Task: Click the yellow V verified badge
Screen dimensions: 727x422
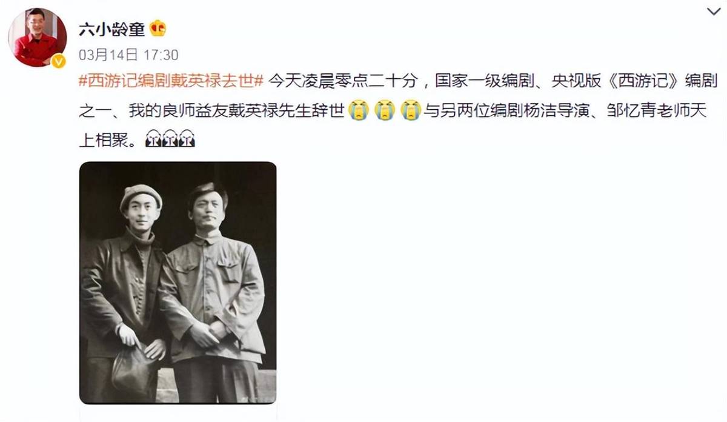Action: point(59,61)
